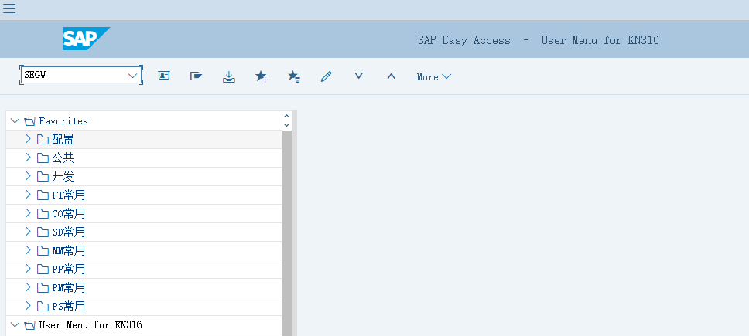
Task: Expand the PS常用 folder
Action: (x=28, y=306)
